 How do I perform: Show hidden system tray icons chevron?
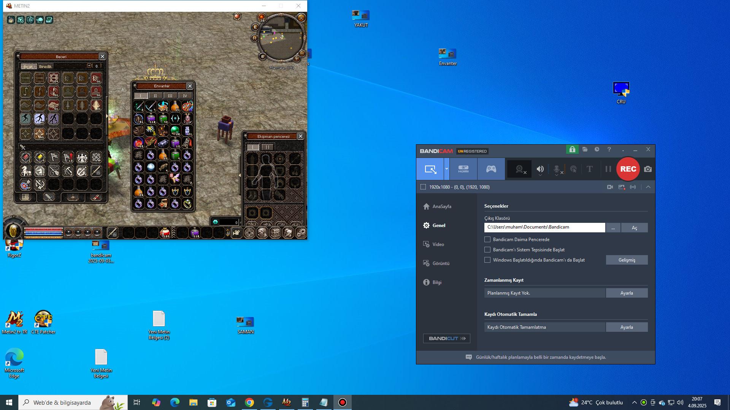(x=634, y=402)
